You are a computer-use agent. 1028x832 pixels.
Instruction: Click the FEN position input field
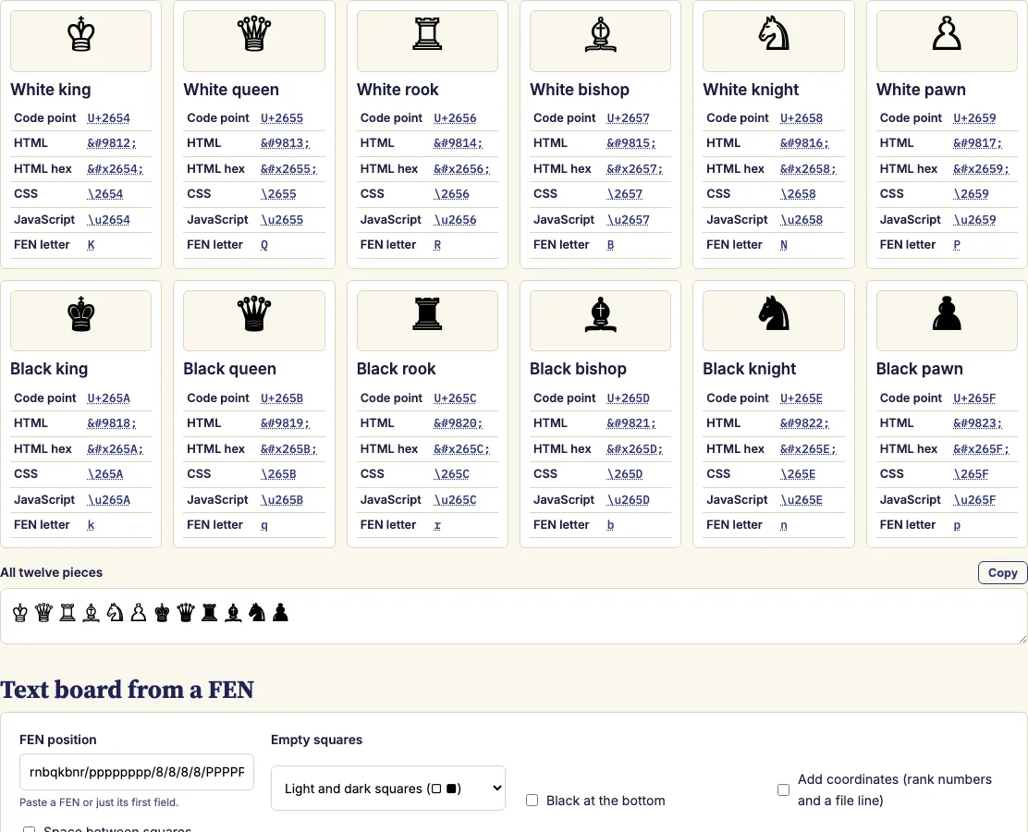(x=137, y=772)
